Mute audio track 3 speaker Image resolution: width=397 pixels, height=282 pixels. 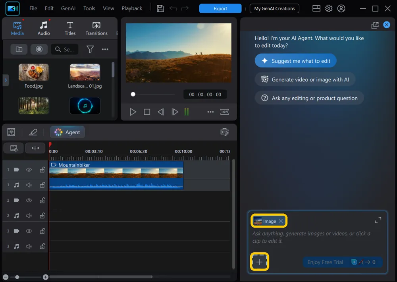point(29,246)
